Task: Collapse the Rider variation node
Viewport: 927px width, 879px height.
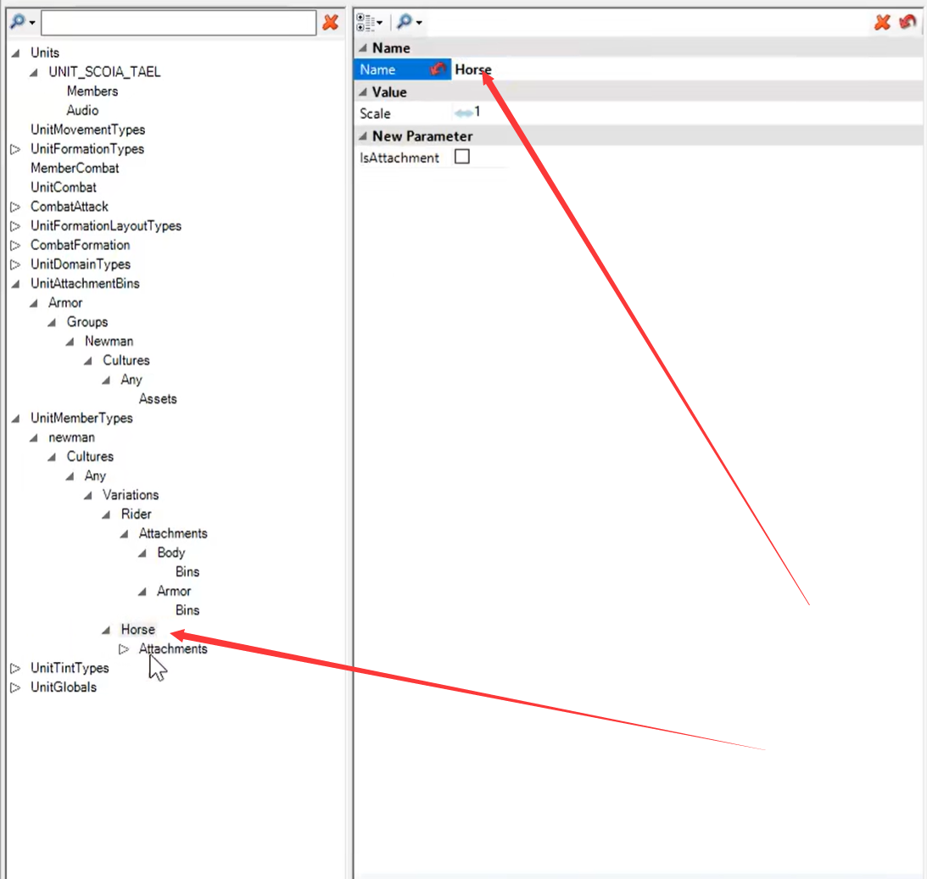Action: click(x=106, y=515)
